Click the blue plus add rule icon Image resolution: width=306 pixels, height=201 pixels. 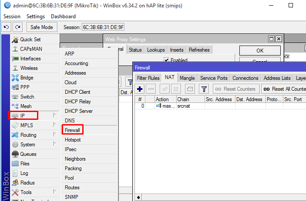click(140, 89)
